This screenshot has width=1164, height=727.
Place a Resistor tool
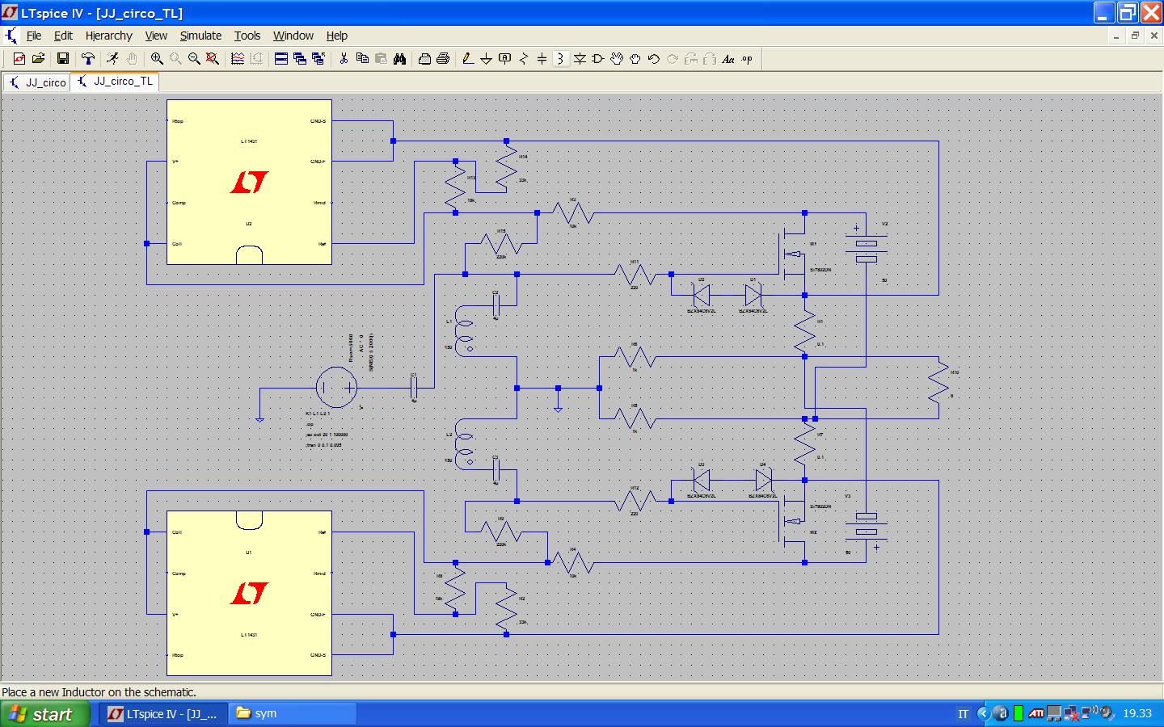point(524,59)
